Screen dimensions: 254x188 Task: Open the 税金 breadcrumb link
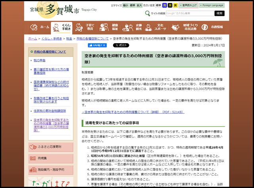point(69,38)
